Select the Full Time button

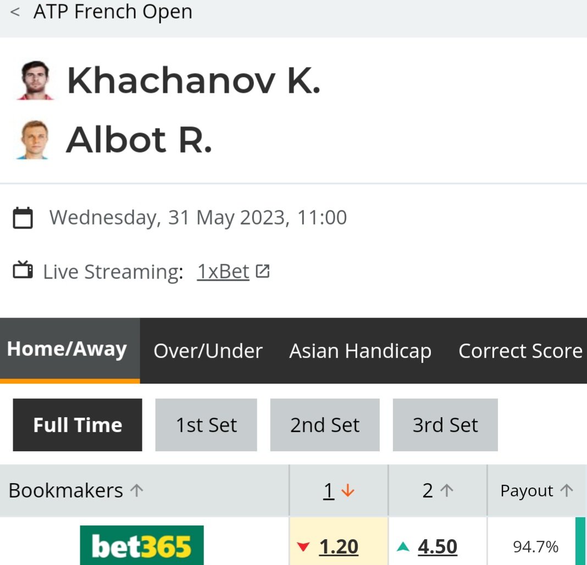77,425
